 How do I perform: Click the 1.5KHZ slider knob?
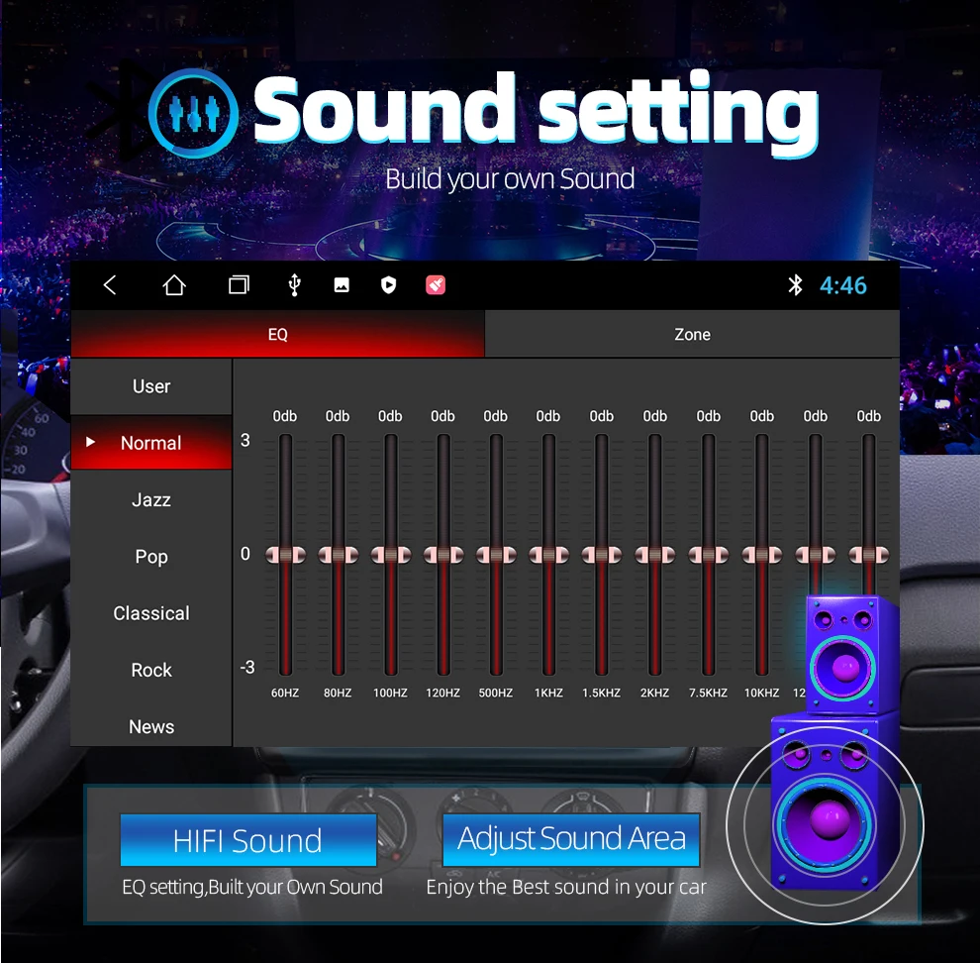(601, 555)
